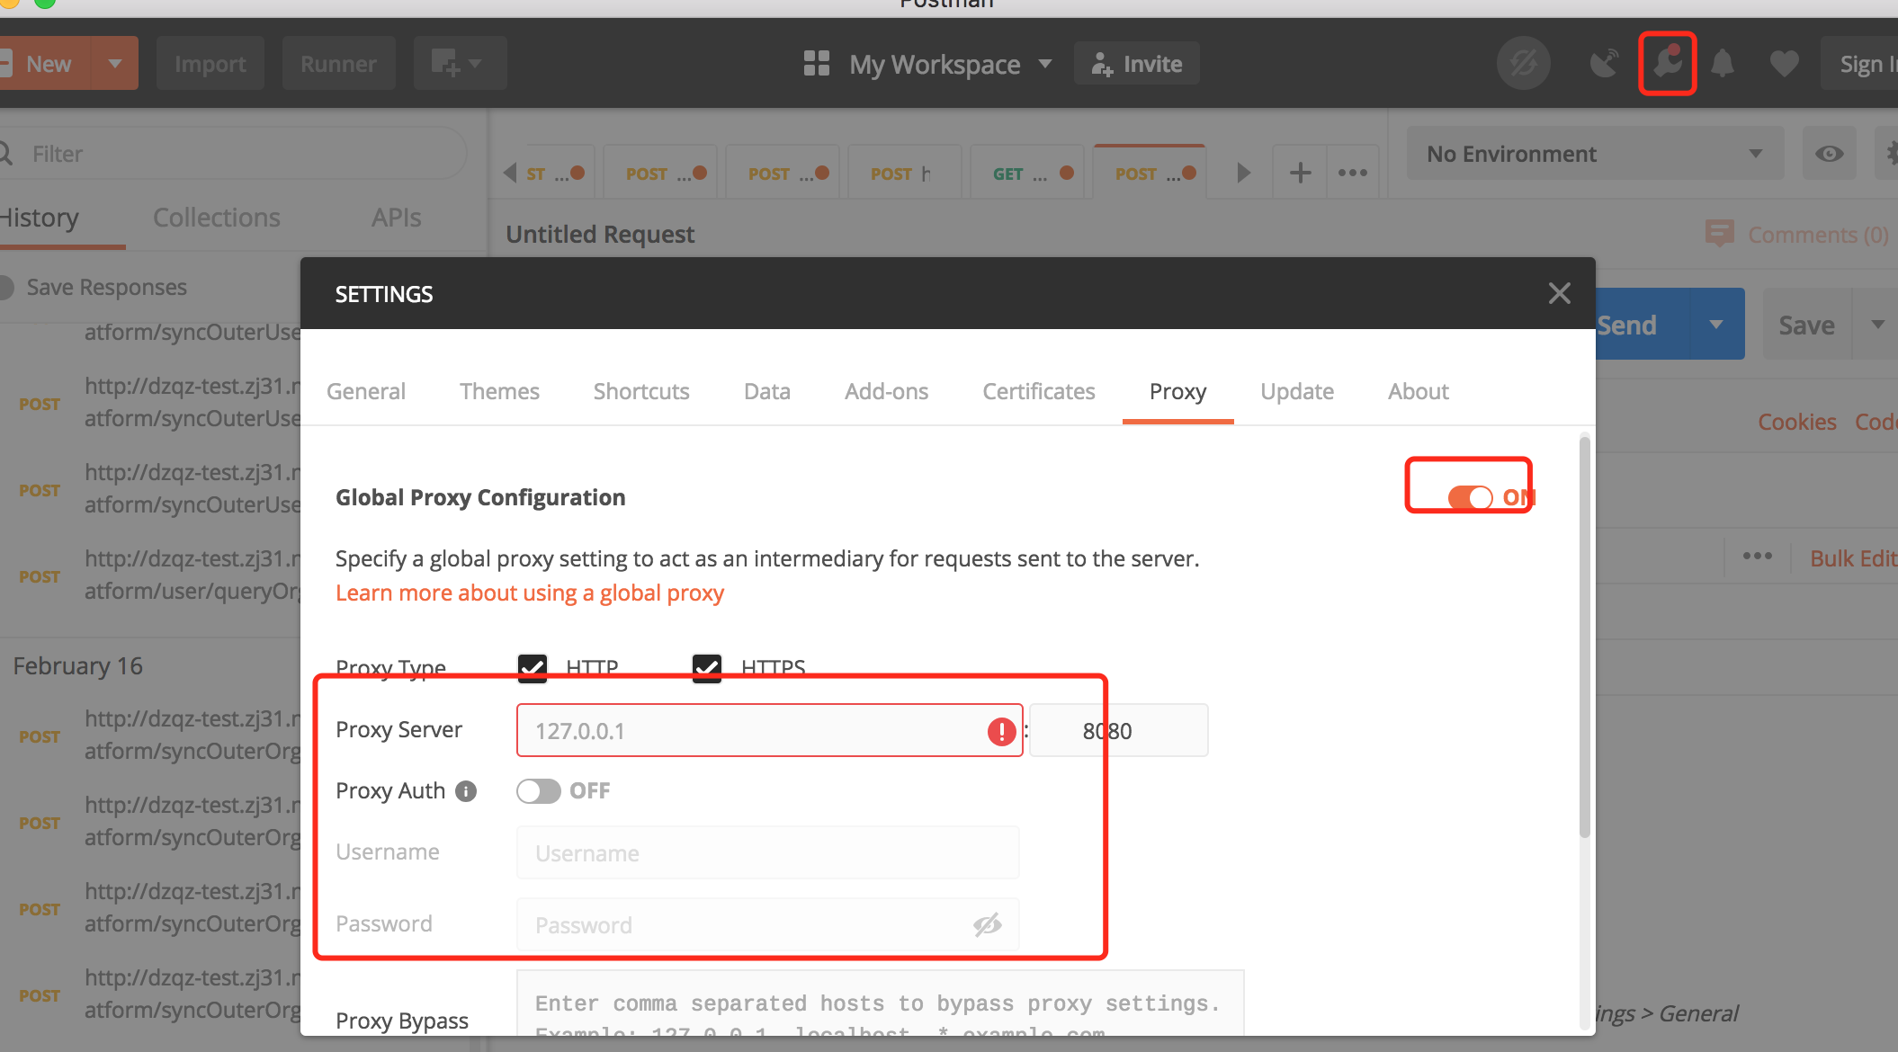Open the satellite capture requests icon
This screenshot has width=1898, height=1052.
point(1604,63)
